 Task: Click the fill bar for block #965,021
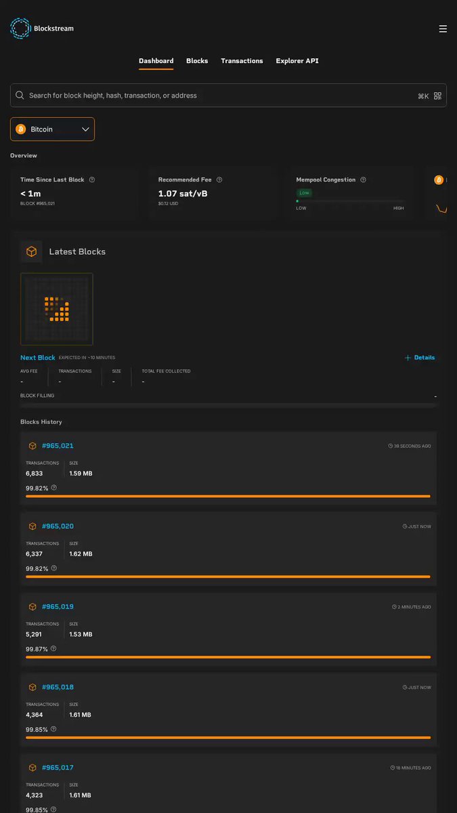(x=228, y=497)
